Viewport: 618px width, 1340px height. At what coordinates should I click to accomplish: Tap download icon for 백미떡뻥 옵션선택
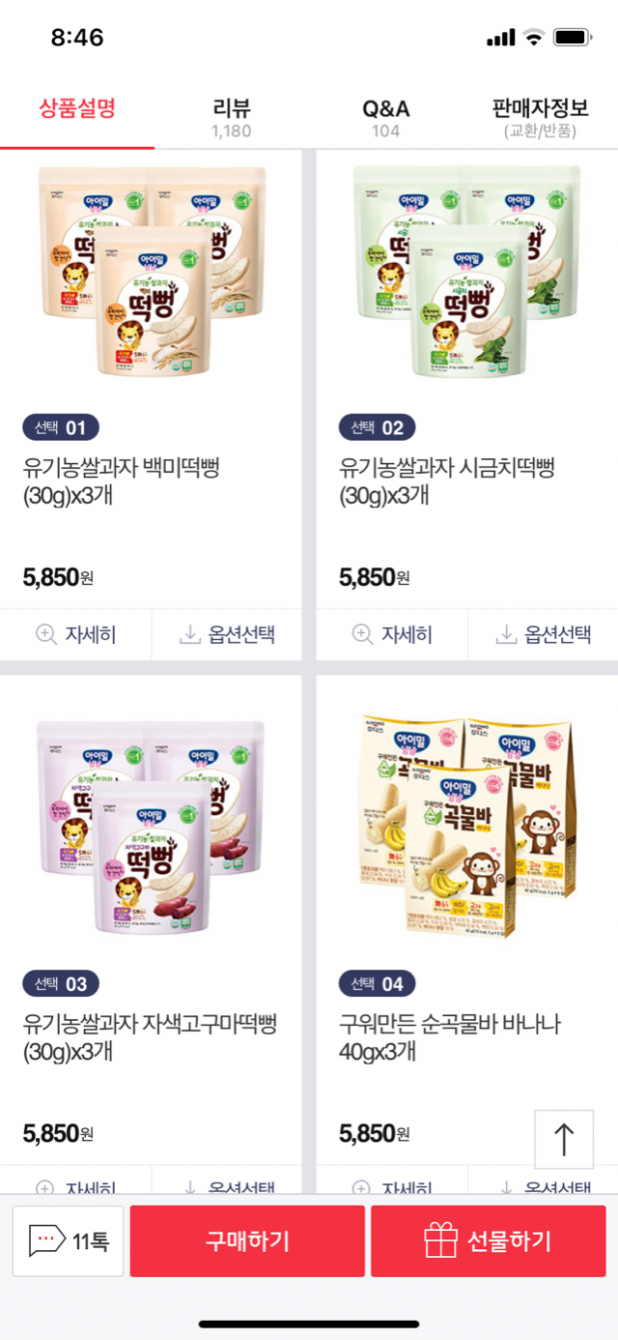(190, 634)
